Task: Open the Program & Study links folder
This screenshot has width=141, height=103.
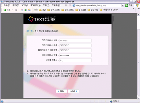Action: coord(109,10)
